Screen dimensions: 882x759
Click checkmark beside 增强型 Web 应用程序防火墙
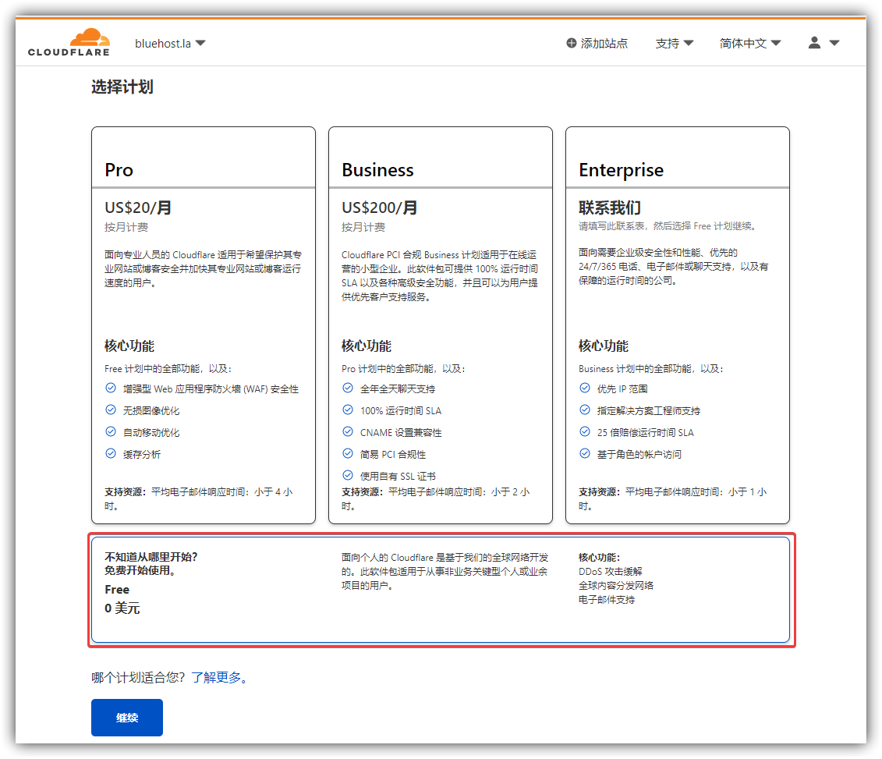[x=111, y=388]
